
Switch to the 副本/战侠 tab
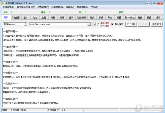click(x=130, y=18)
